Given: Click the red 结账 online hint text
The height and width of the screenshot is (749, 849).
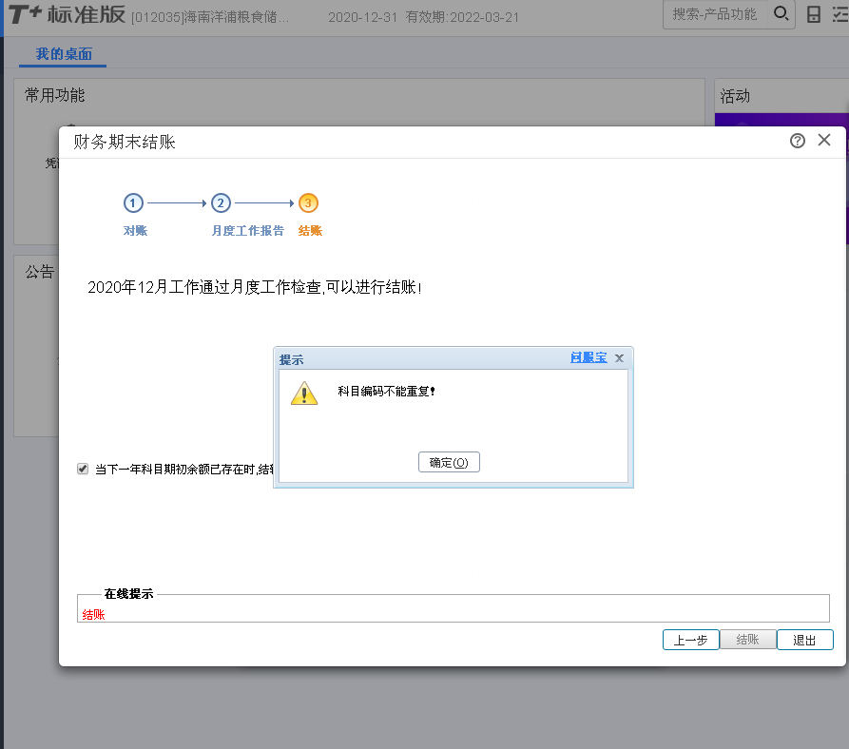Looking at the screenshot, I should tap(94, 615).
